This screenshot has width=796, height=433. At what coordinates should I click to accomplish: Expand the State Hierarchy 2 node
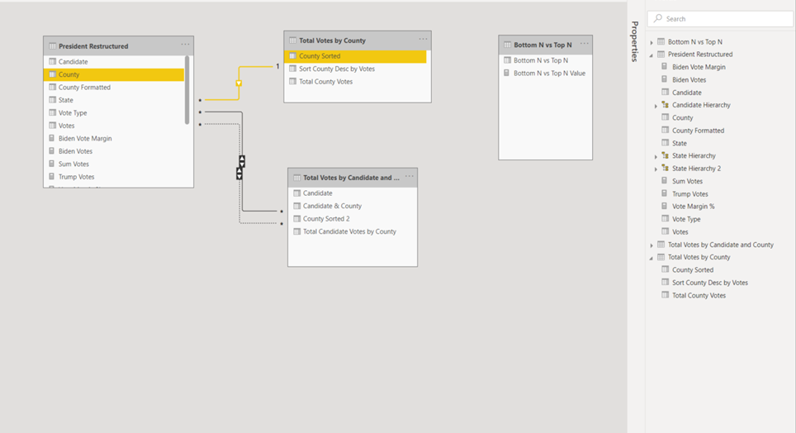[656, 169]
